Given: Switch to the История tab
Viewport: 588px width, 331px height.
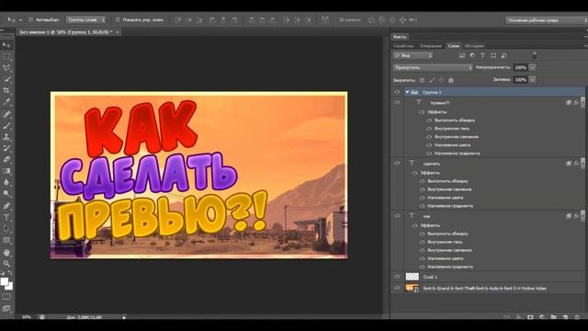Looking at the screenshot, I should pos(474,46).
